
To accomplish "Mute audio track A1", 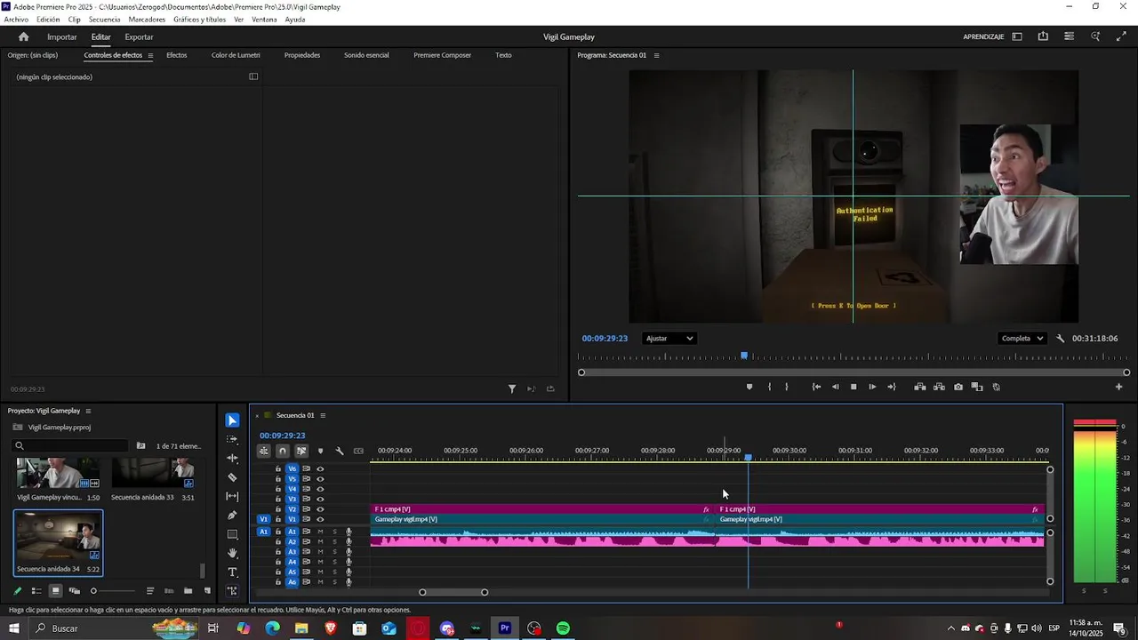I will coord(320,532).
